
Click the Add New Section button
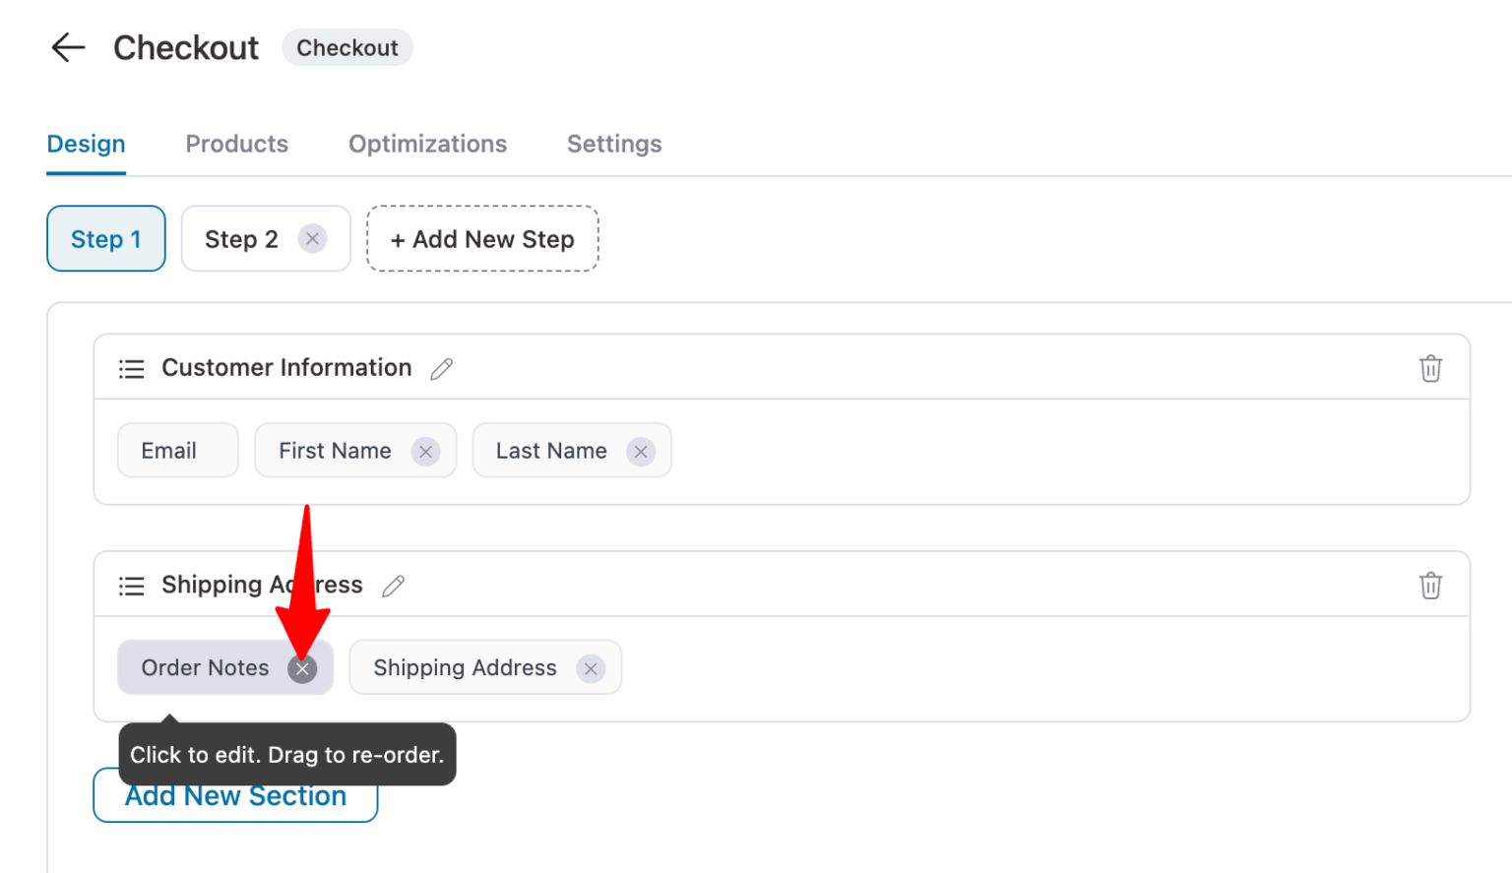(x=235, y=795)
